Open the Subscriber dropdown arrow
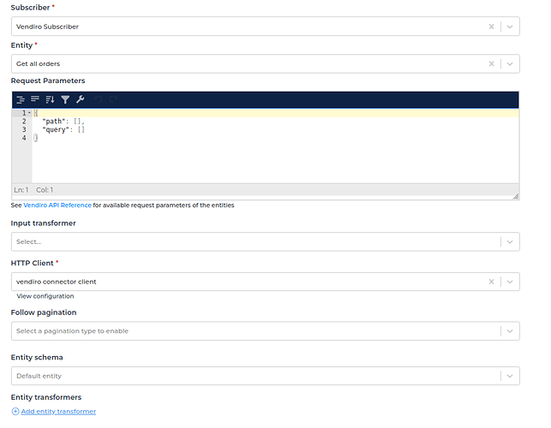 [510, 27]
